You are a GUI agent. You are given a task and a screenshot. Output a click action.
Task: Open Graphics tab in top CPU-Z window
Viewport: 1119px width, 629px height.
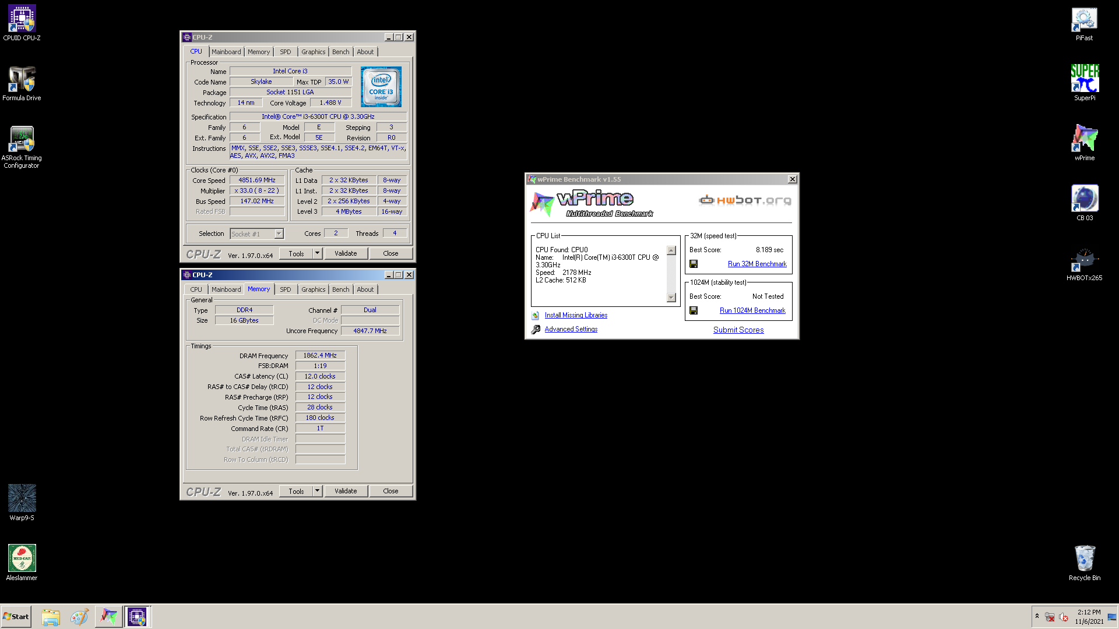(x=313, y=52)
